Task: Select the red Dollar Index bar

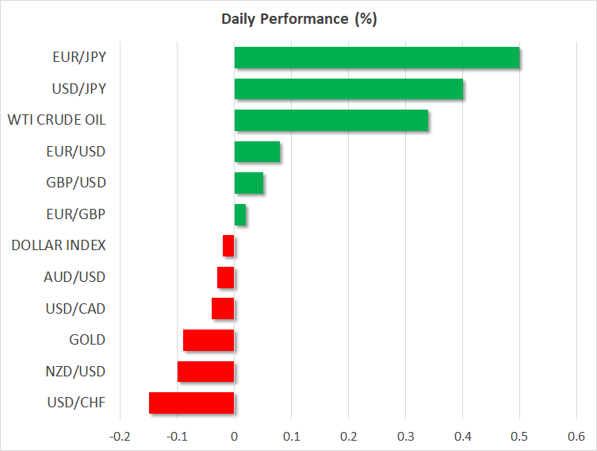Action: pos(228,245)
